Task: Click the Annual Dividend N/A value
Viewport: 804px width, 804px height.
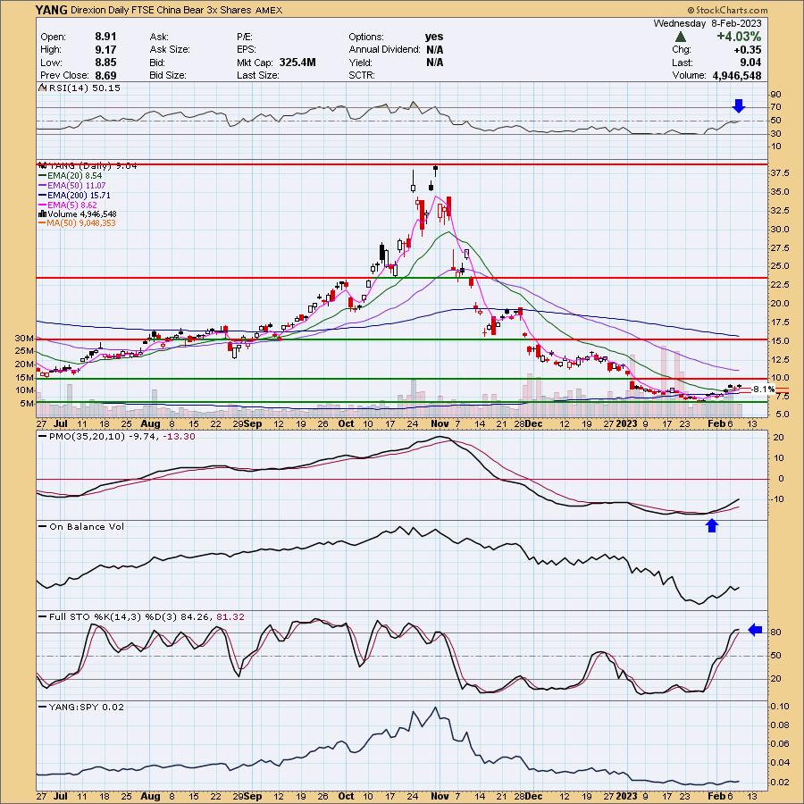Action: pos(435,49)
